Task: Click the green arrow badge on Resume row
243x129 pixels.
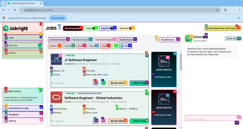Action: click(40, 45)
